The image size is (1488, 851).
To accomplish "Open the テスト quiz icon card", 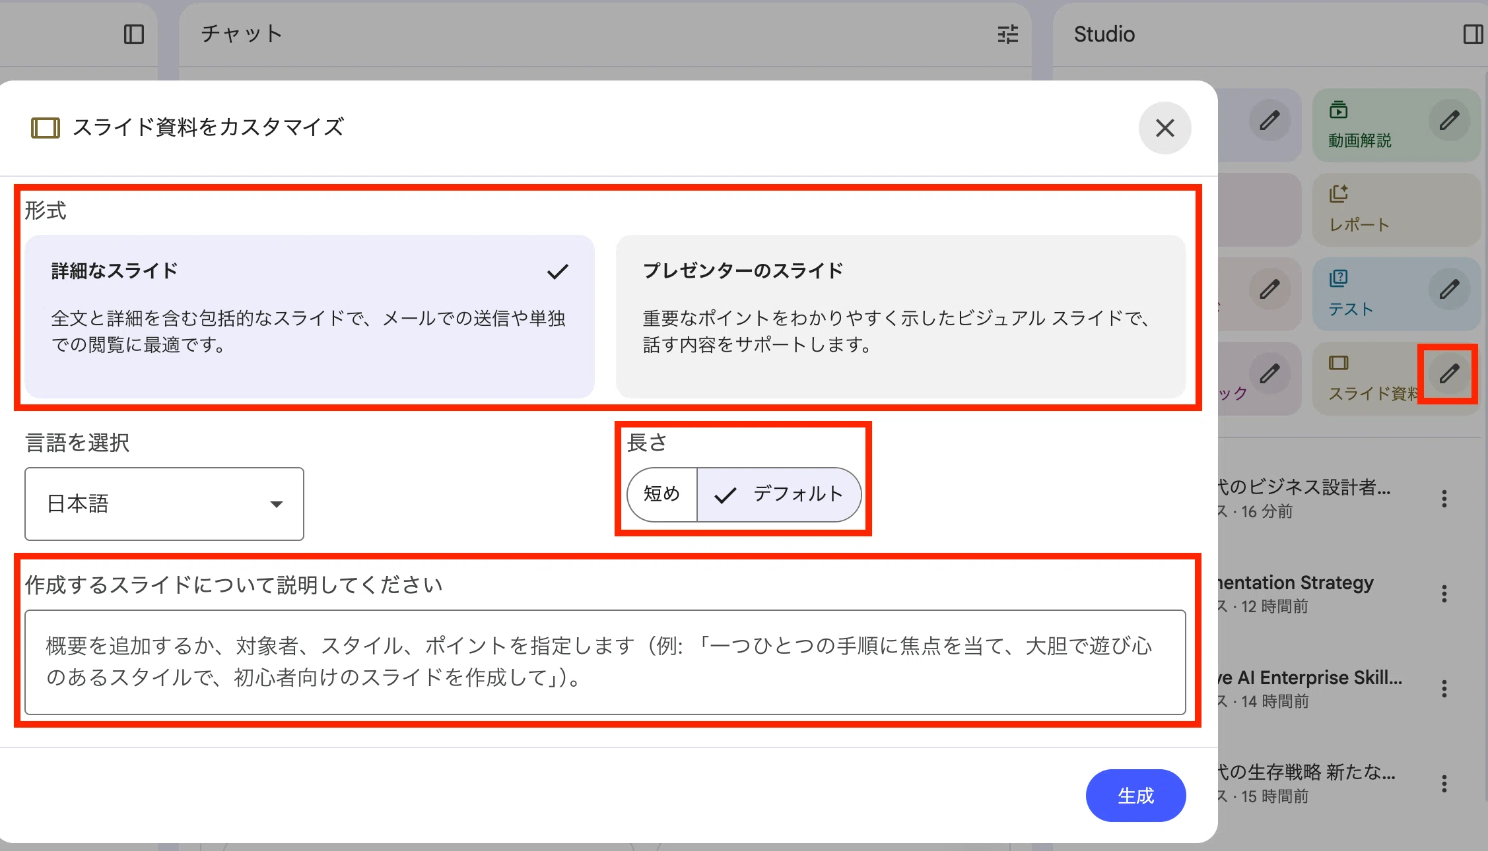I will click(1339, 278).
